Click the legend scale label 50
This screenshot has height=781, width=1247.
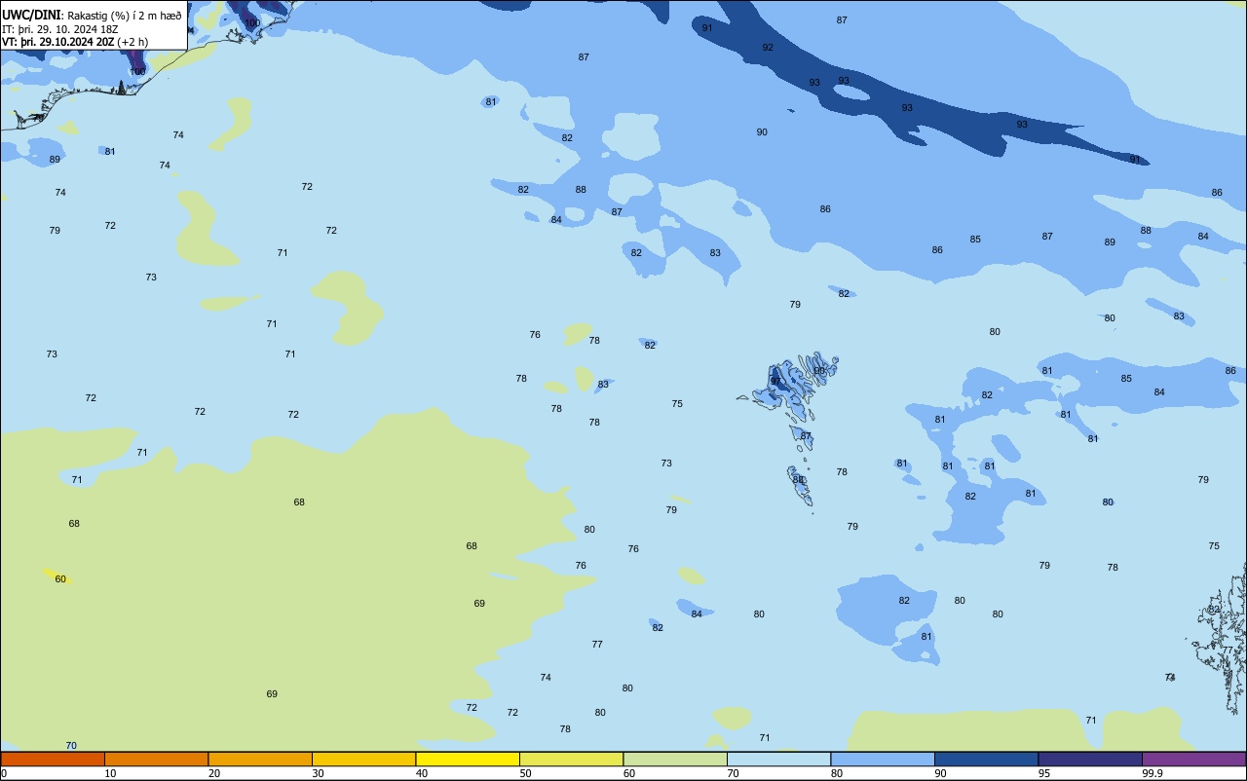525,773
